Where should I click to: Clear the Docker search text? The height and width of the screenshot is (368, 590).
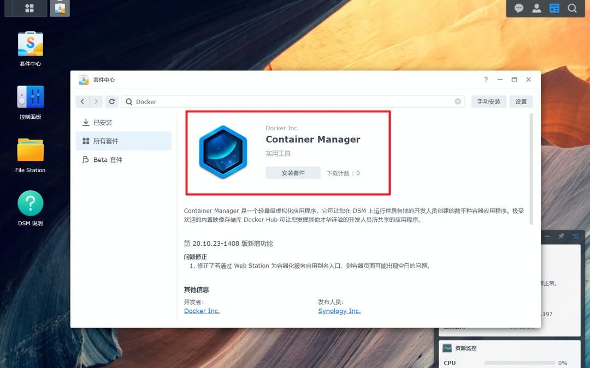pos(458,101)
